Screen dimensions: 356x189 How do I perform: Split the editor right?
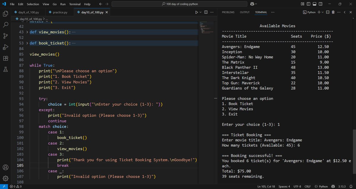click(206, 12)
